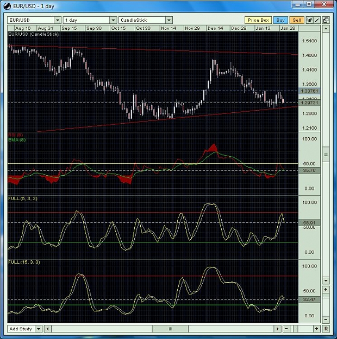Click the 35.70 RSI value marker
Screen dimensions: 337x339
click(309, 170)
